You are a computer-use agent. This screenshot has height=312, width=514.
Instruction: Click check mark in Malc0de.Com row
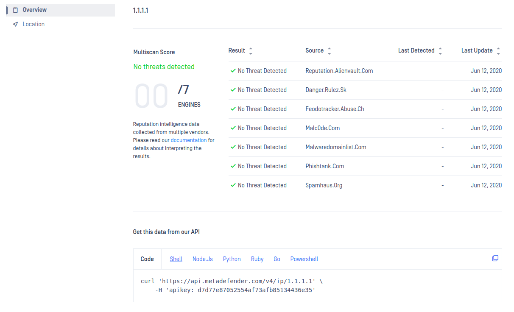(x=233, y=128)
